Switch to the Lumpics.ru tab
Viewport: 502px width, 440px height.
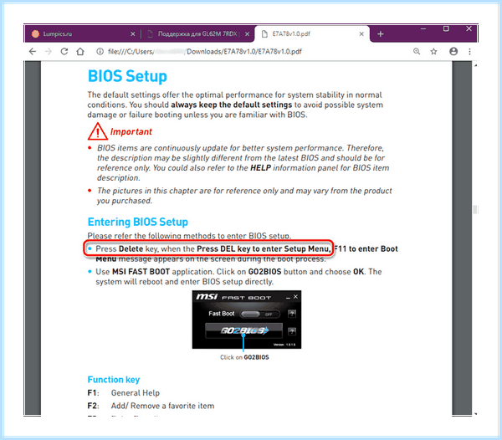click(x=83, y=34)
